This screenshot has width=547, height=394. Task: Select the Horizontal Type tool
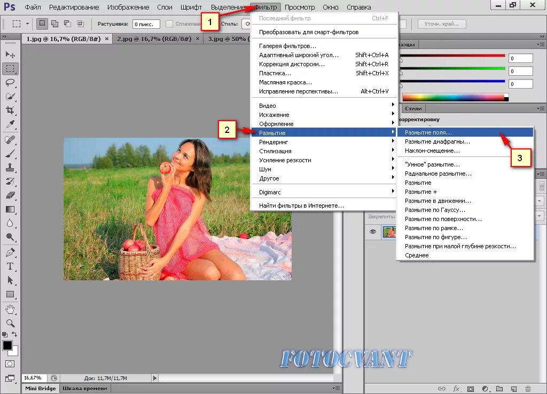point(10,266)
